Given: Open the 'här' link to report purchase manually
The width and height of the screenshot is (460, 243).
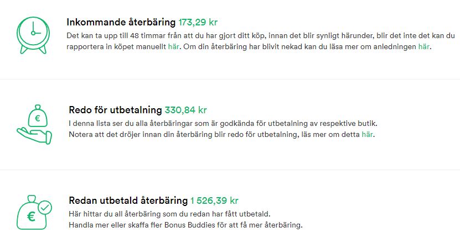Looking at the screenshot, I should pos(173,47).
